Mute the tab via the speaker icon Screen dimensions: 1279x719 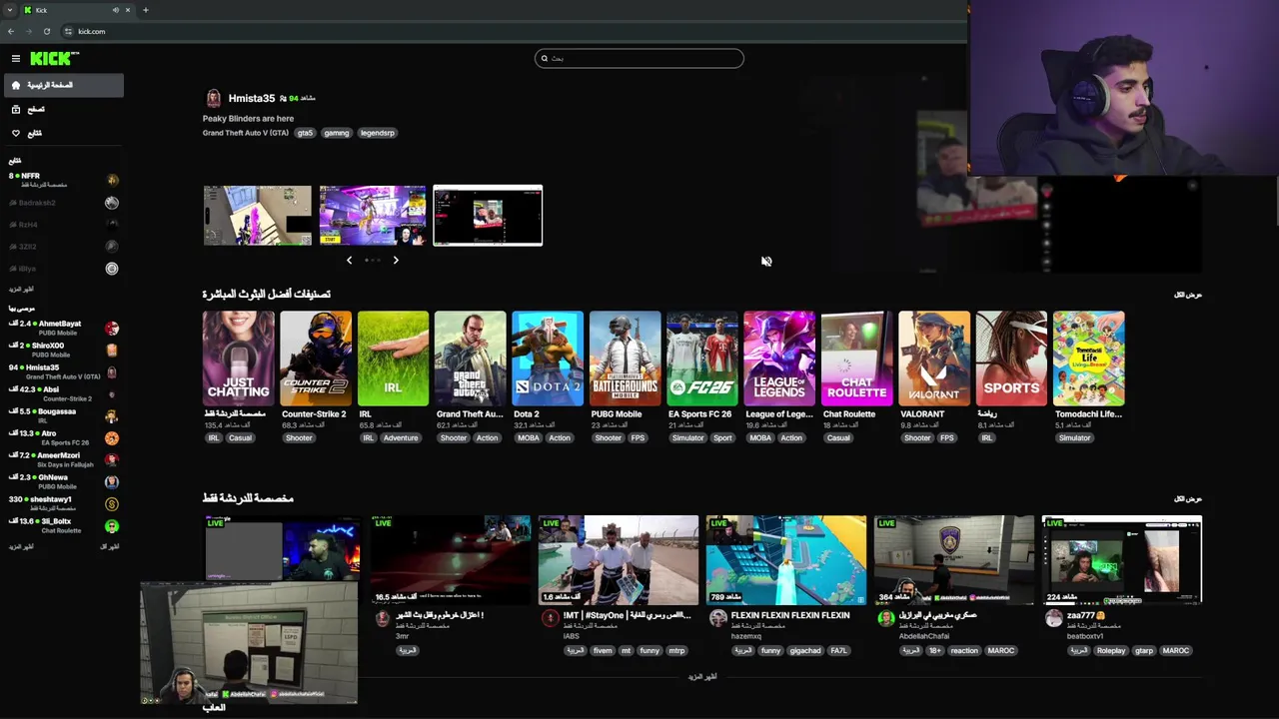[x=116, y=10]
